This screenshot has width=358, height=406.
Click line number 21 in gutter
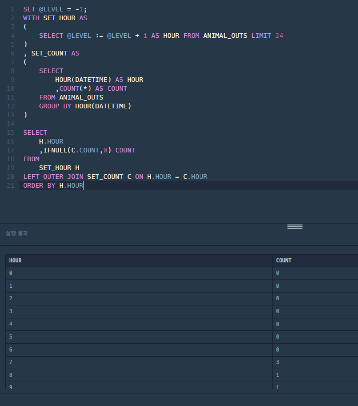[10, 186]
